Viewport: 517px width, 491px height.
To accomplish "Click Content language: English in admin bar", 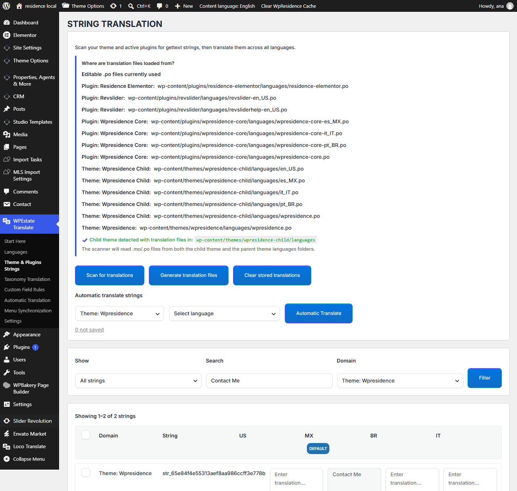I will 227,6.
